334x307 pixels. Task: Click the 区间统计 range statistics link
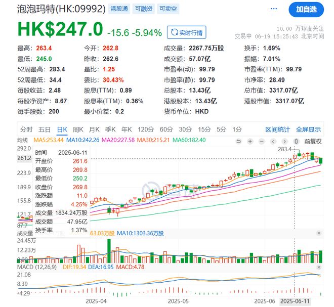click(278, 129)
